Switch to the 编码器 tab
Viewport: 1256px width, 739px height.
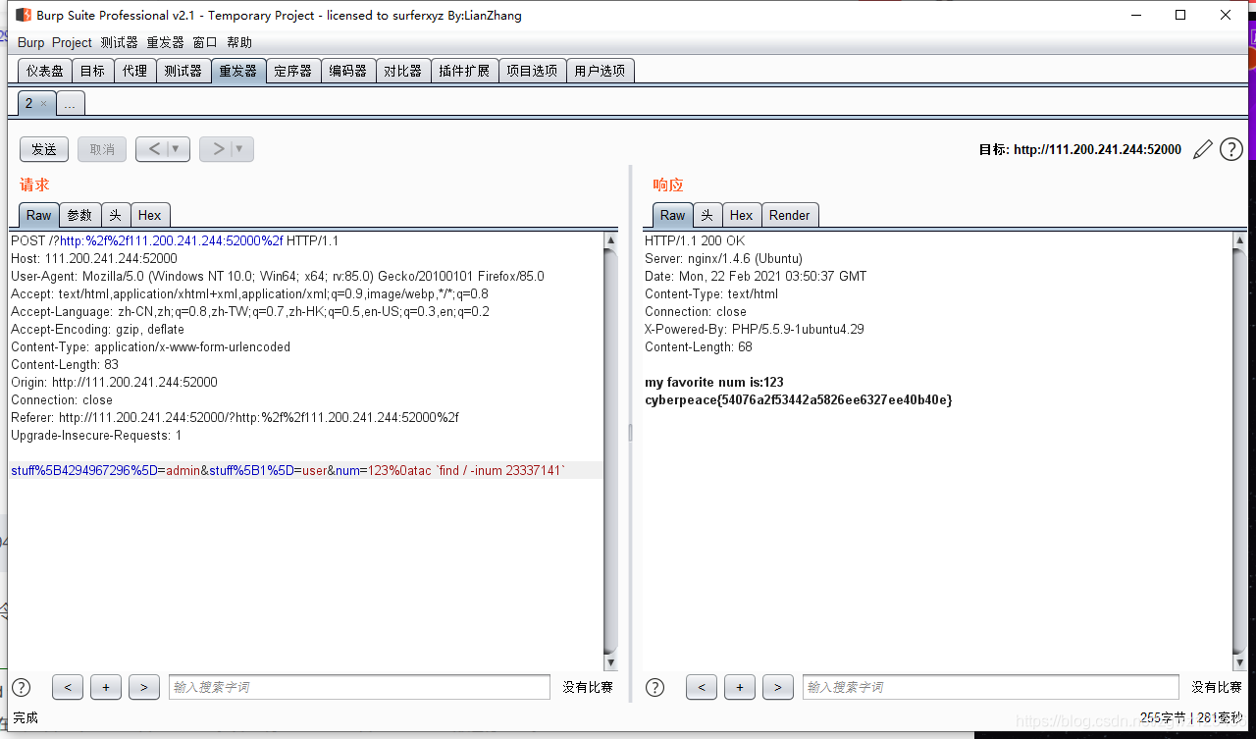point(347,71)
